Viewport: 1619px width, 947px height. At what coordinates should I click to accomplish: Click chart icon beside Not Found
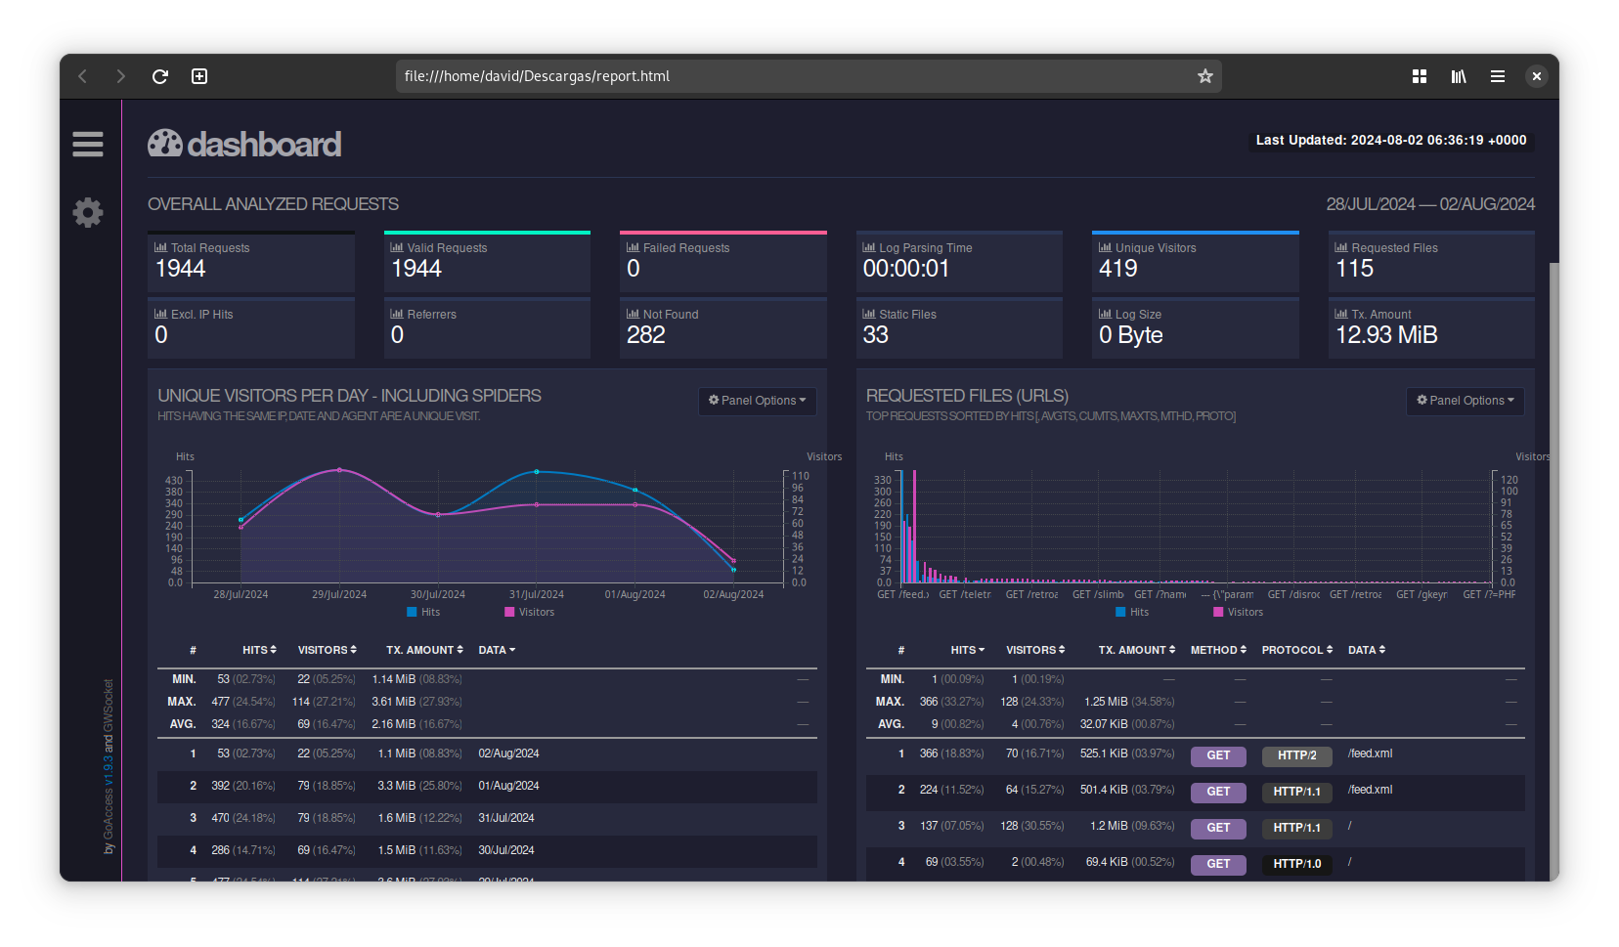coord(633,314)
